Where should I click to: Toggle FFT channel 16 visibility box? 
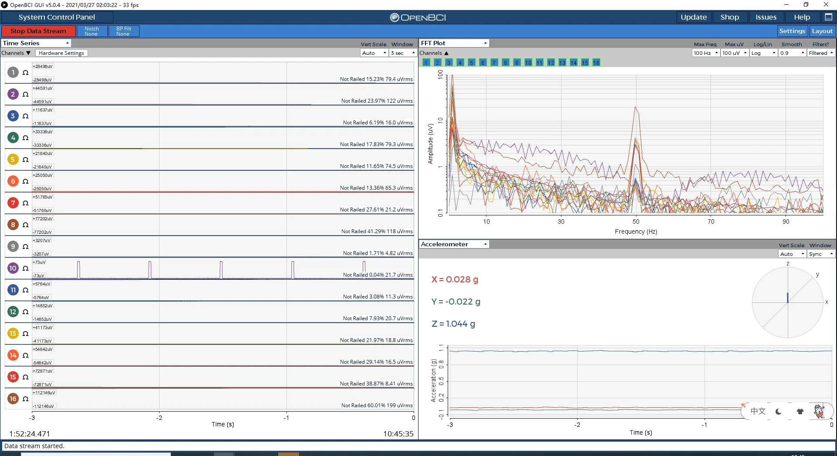[596, 63]
